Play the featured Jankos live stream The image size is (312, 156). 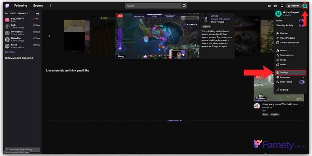157,36
